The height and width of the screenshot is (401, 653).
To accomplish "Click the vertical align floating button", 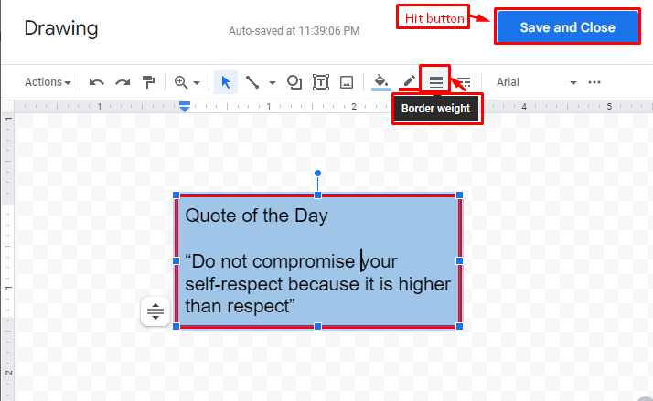I will 155,311.
